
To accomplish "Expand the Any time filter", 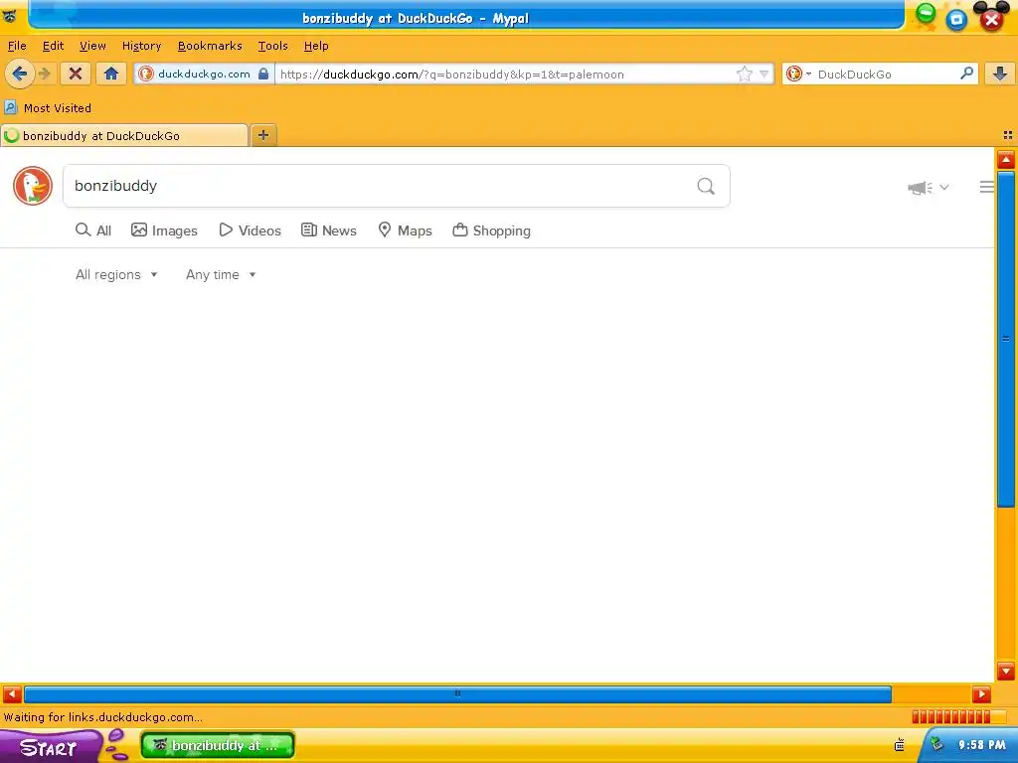I will [x=221, y=274].
